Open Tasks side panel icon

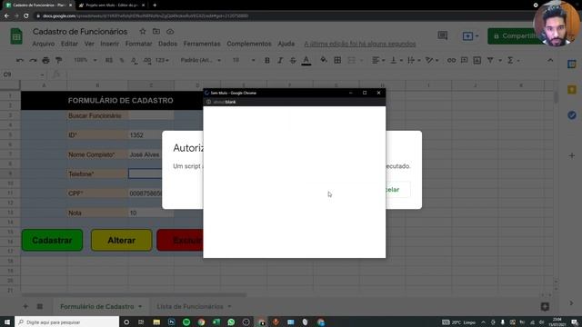[x=572, y=115]
